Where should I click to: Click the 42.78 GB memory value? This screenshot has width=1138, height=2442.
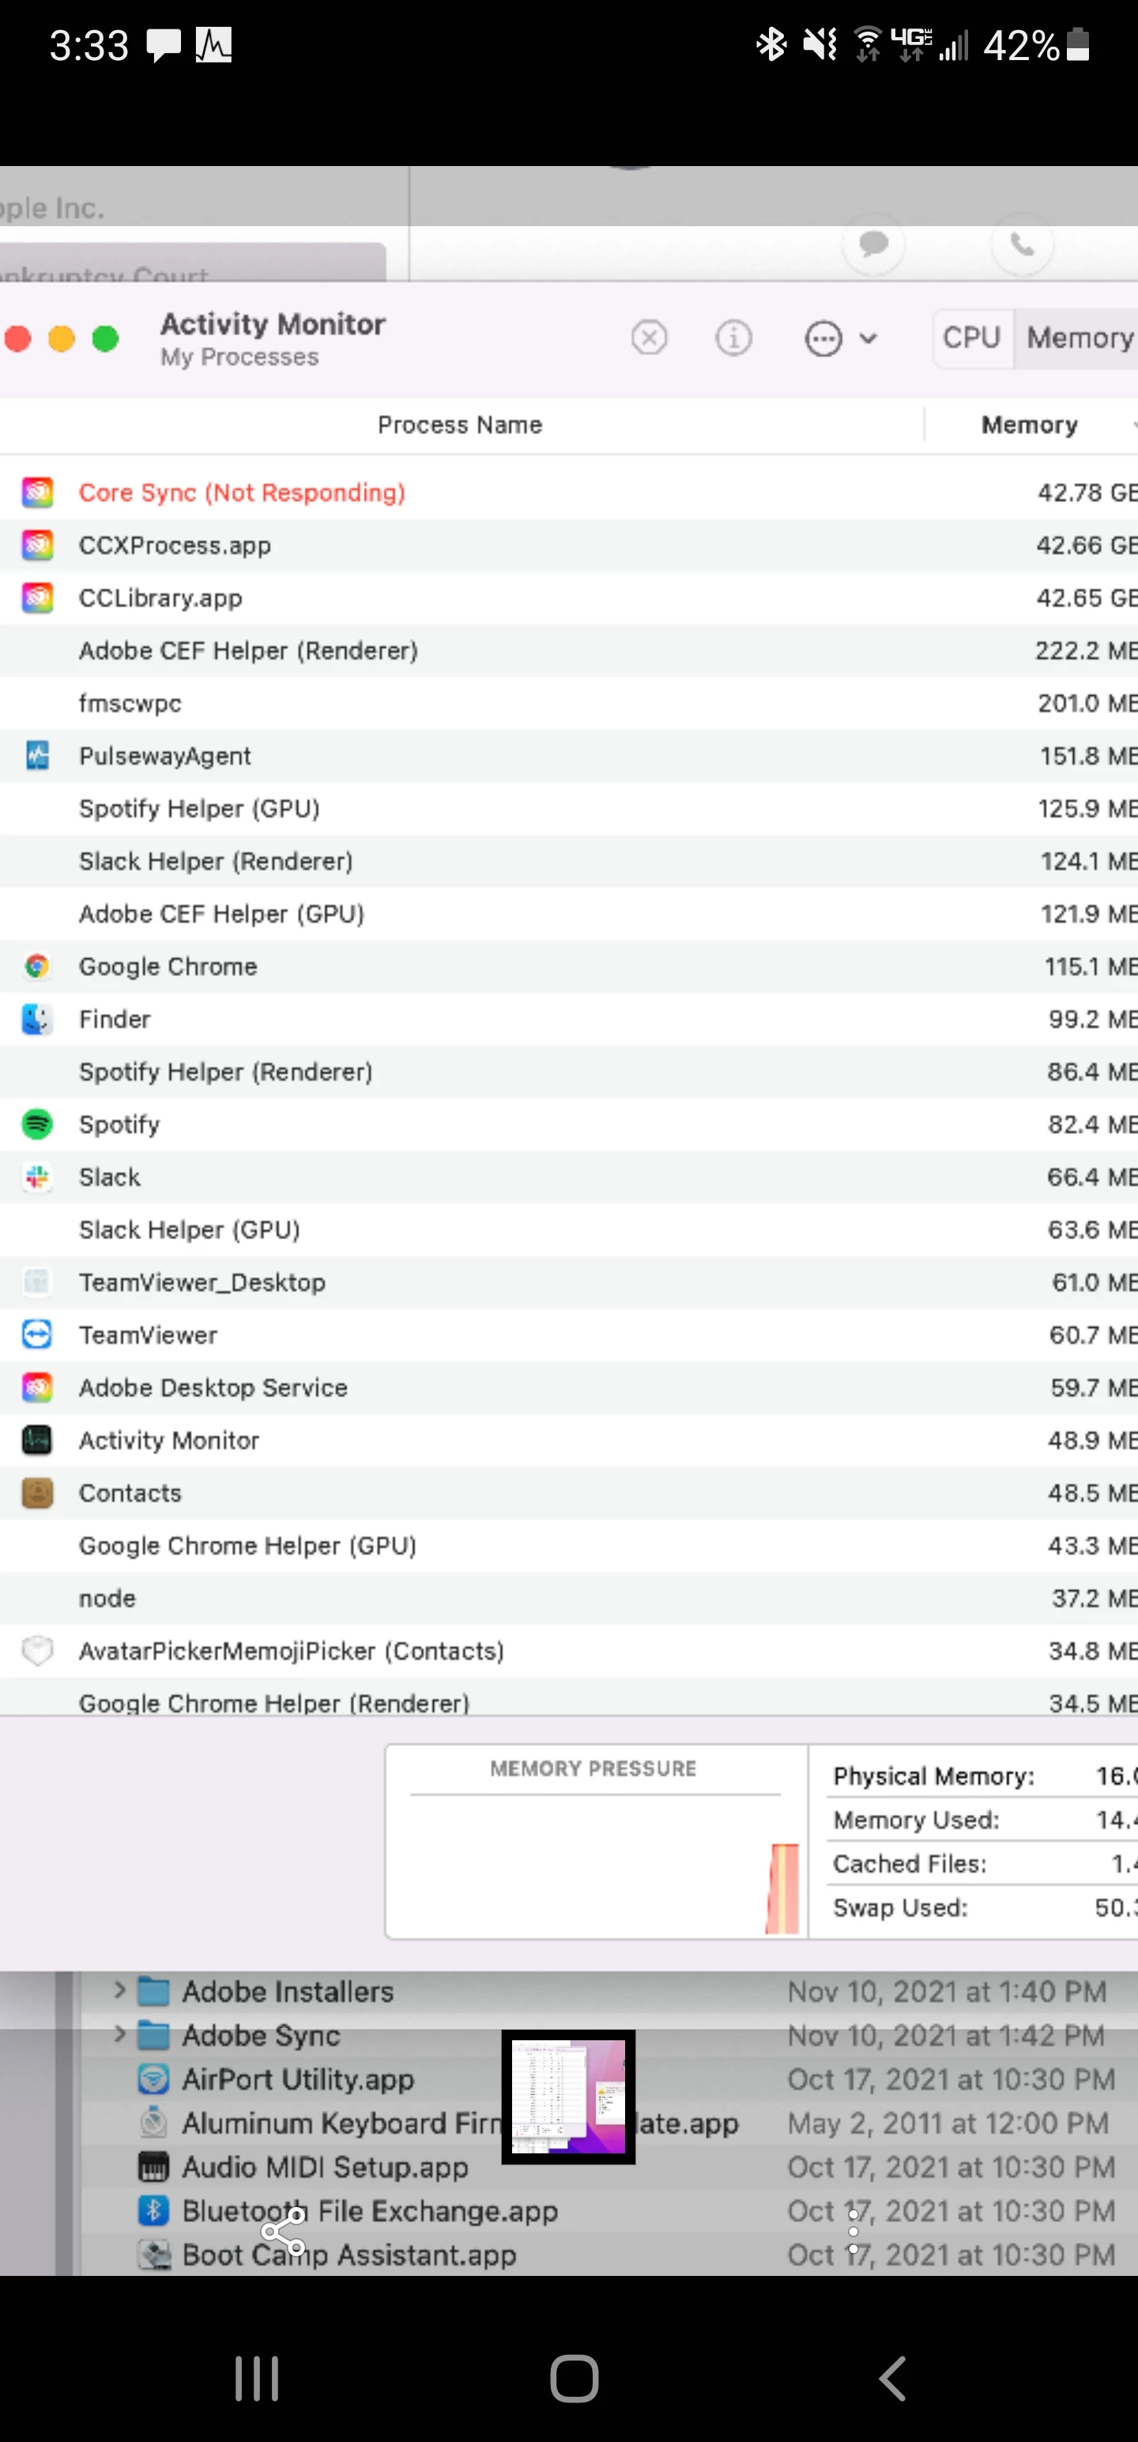coord(1086,492)
